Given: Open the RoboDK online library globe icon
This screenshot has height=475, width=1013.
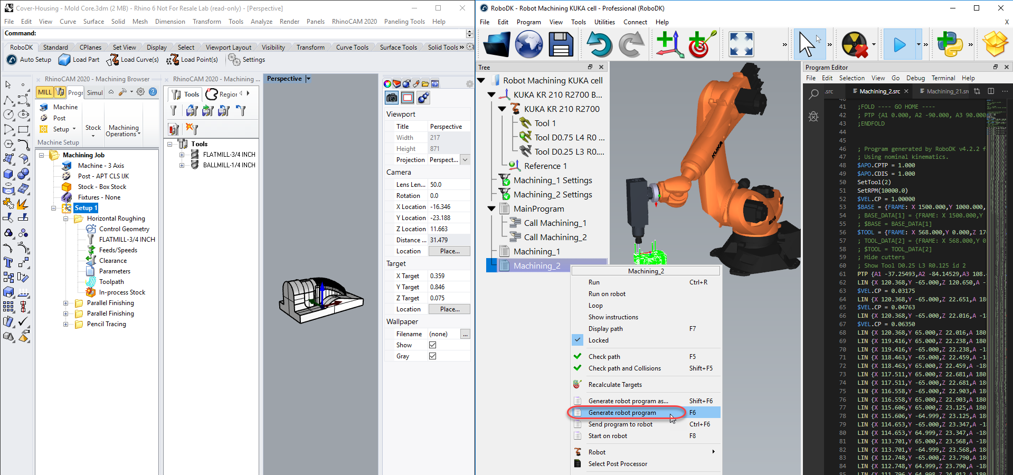Looking at the screenshot, I should [x=528, y=44].
